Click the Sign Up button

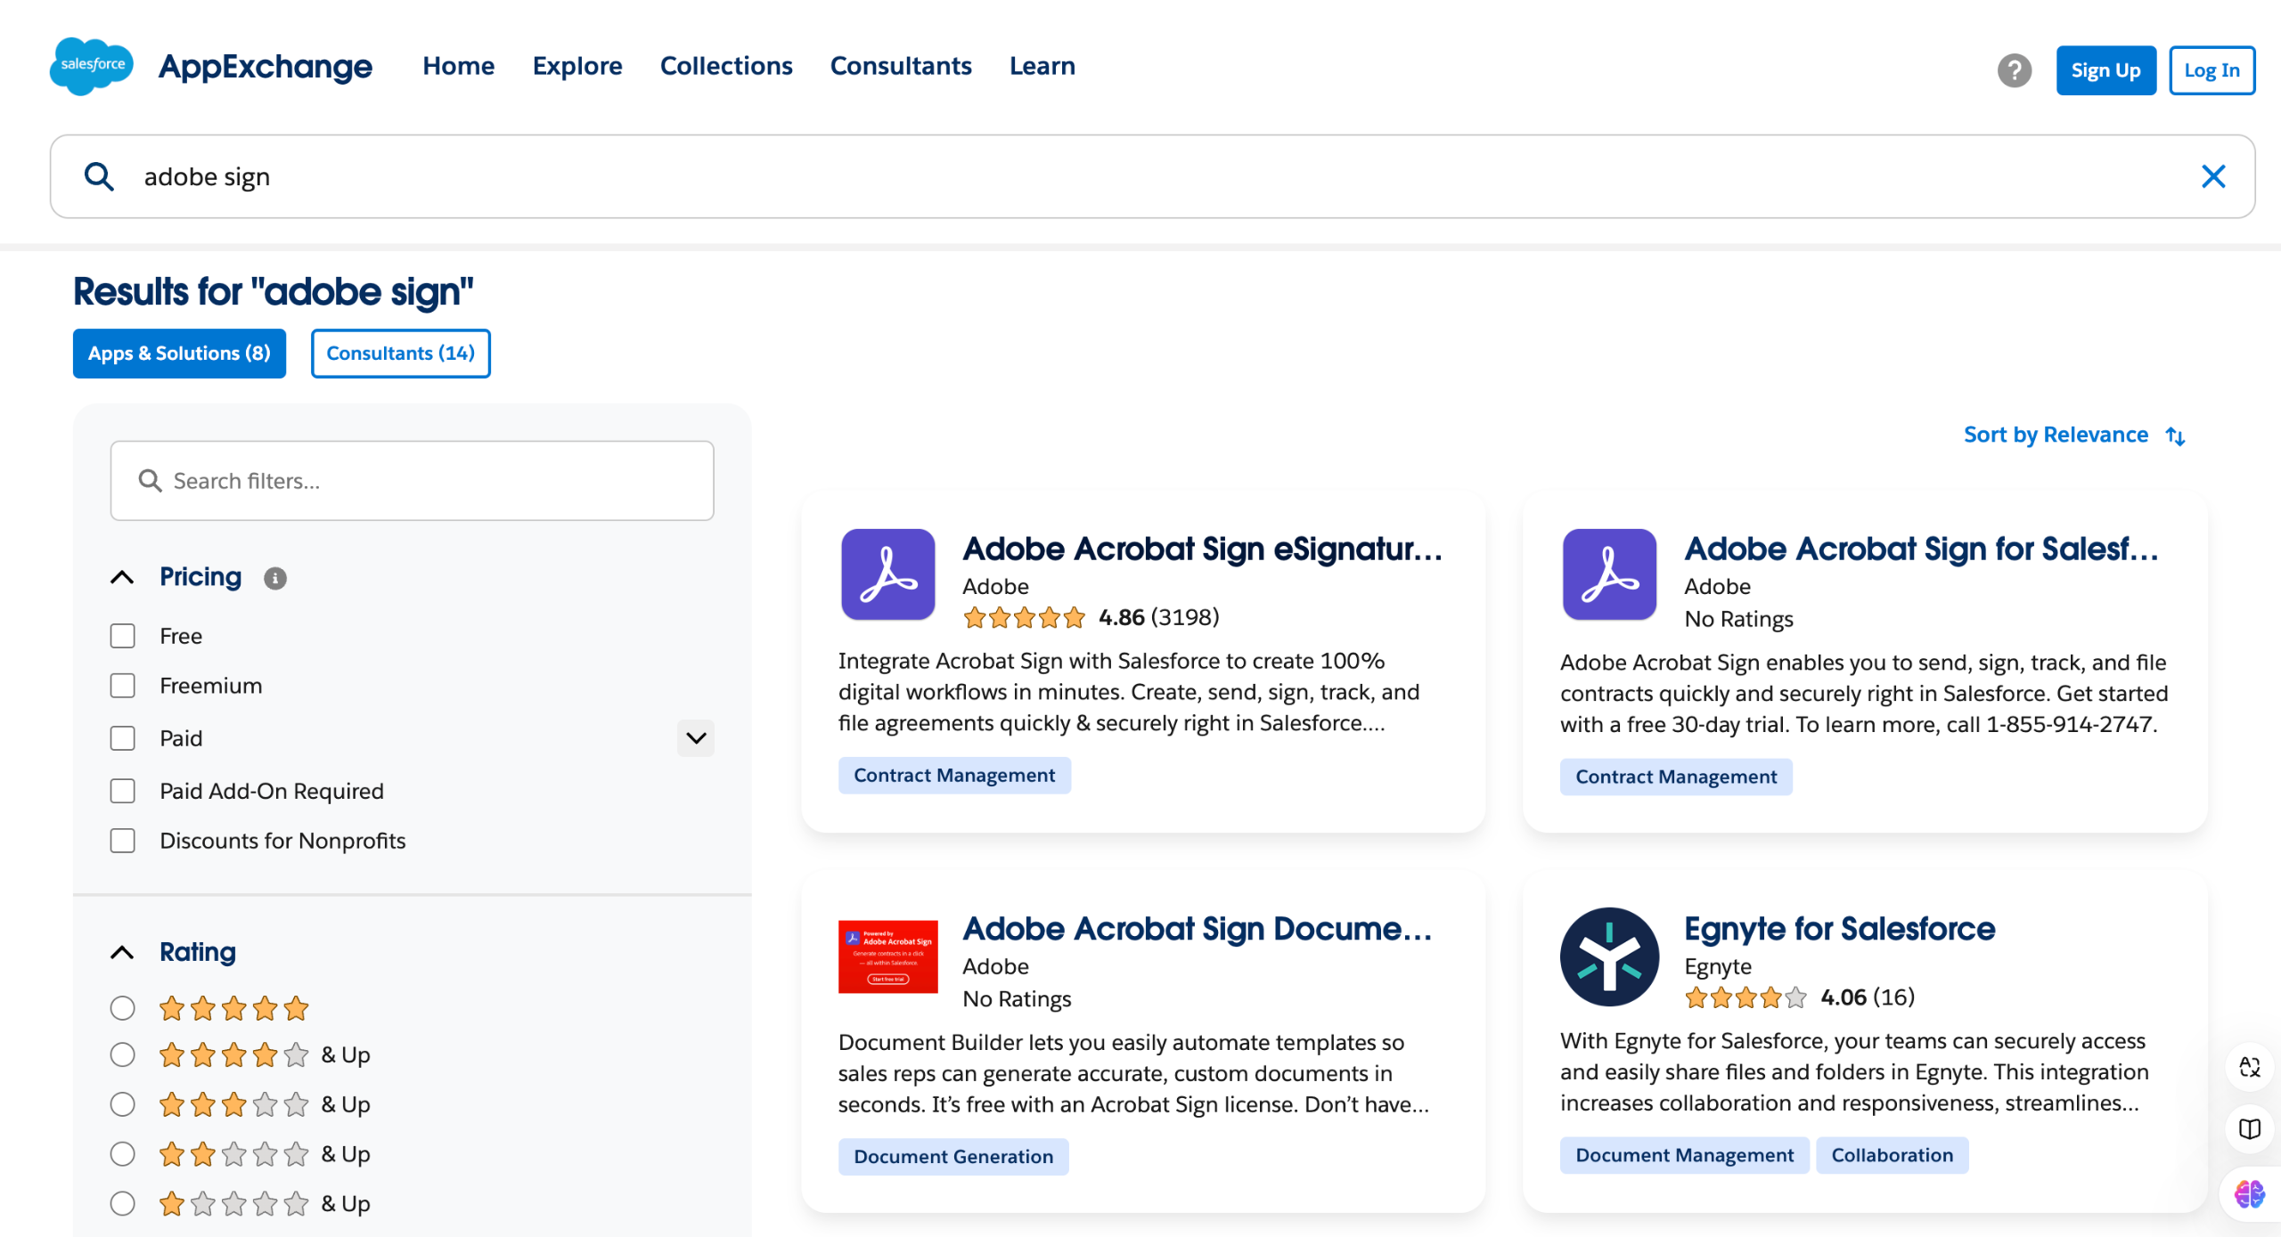(2105, 70)
